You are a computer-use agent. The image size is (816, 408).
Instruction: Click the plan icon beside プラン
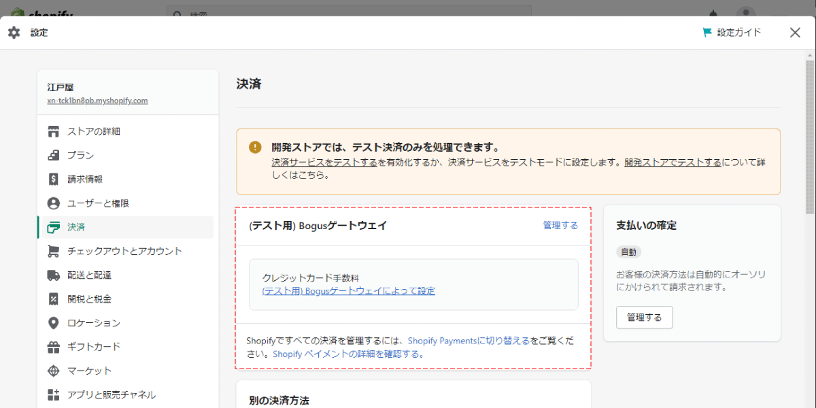coord(54,155)
